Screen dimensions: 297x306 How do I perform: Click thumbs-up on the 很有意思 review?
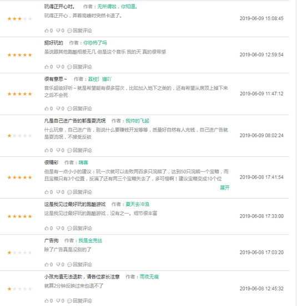tap(48, 108)
